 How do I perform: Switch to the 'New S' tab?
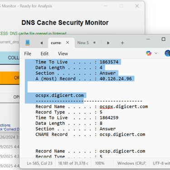pyautogui.click(x=83, y=43)
